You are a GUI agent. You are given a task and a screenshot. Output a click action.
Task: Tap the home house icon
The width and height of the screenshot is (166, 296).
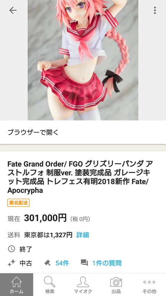click(x=17, y=282)
